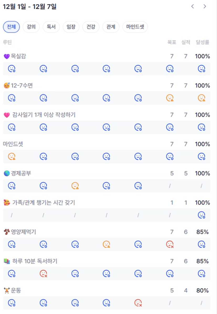The image size is (217, 314).
Task: Switch to 마인드셋 filter tab
Action: tap(135, 27)
